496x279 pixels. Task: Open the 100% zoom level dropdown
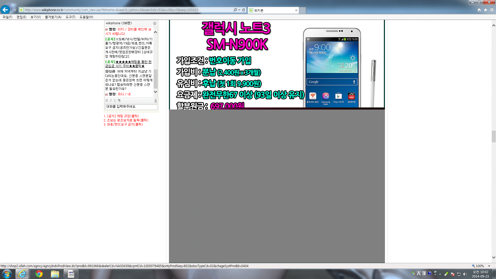click(489, 266)
